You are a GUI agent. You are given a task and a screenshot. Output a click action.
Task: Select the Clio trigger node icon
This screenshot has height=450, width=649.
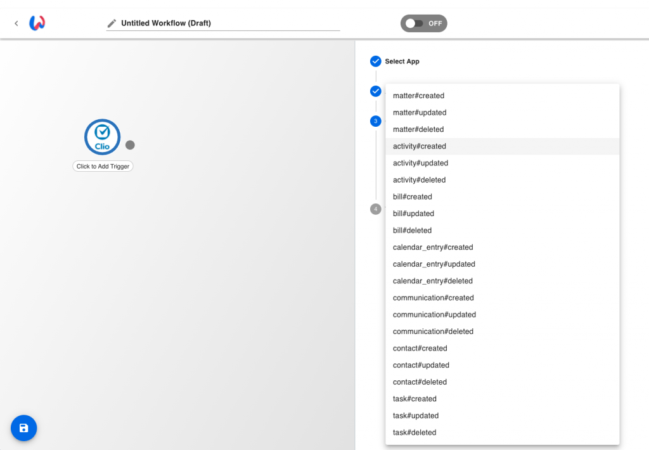coord(102,137)
